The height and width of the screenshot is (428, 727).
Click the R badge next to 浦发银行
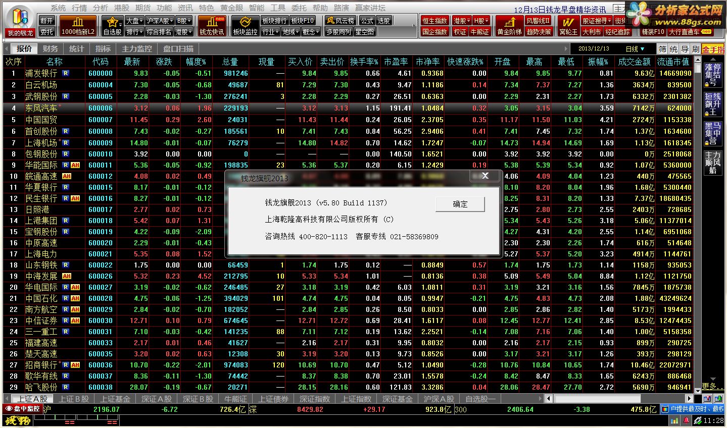coord(66,73)
